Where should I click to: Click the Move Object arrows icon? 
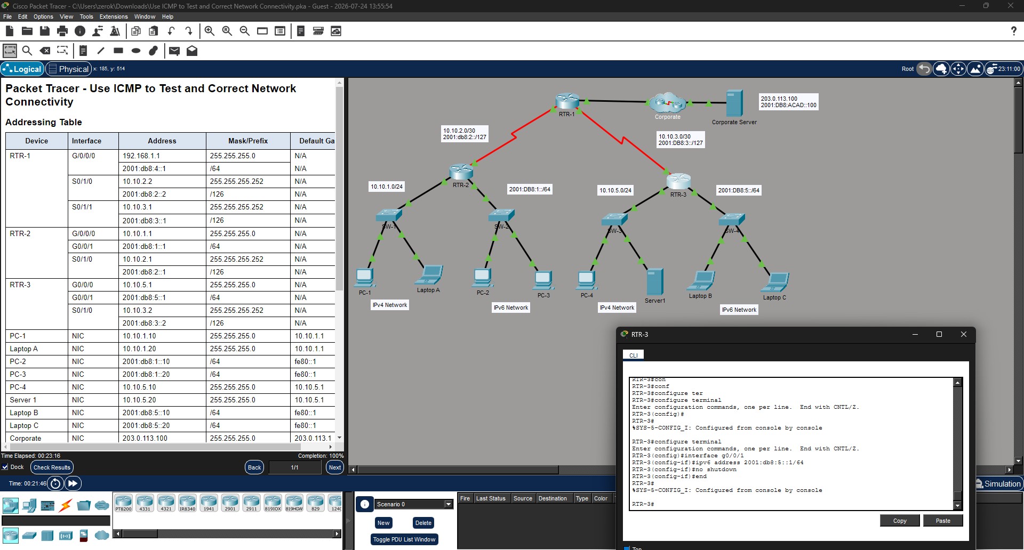tap(958, 69)
